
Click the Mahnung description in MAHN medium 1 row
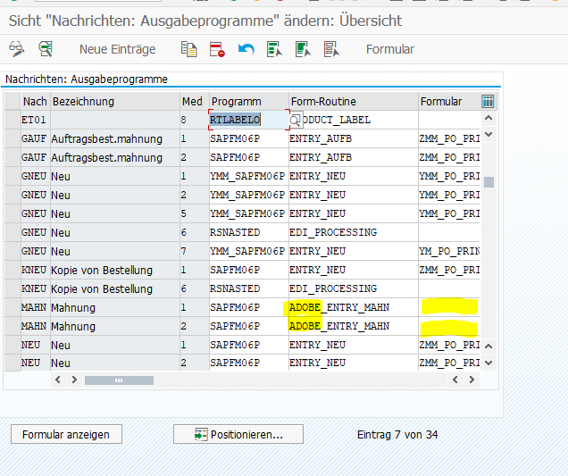click(115, 307)
